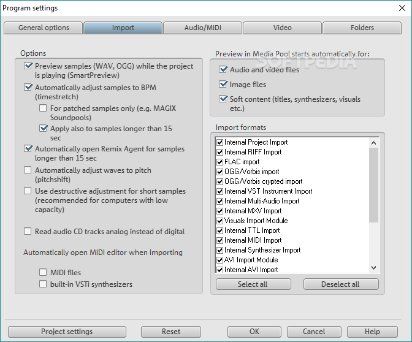Uncheck Audio and video files preview
The width and height of the screenshot is (412, 342).
(x=223, y=69)
